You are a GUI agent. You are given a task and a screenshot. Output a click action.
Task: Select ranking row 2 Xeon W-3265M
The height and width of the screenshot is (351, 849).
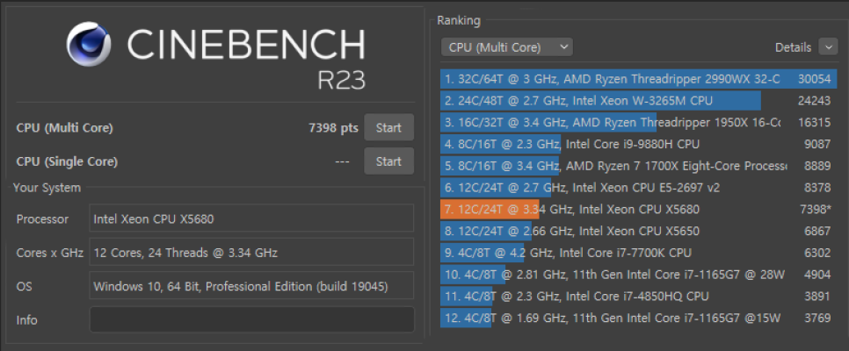[x=639, y=101]
